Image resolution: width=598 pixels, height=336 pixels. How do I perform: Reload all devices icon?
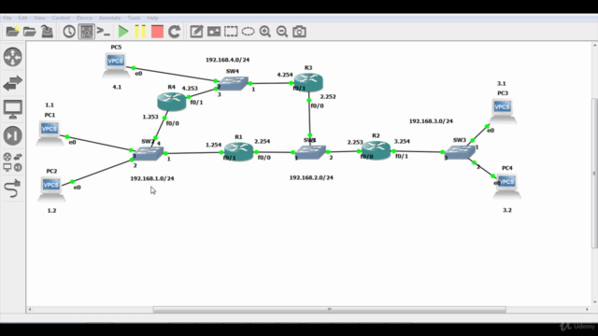tap(175, 32)
